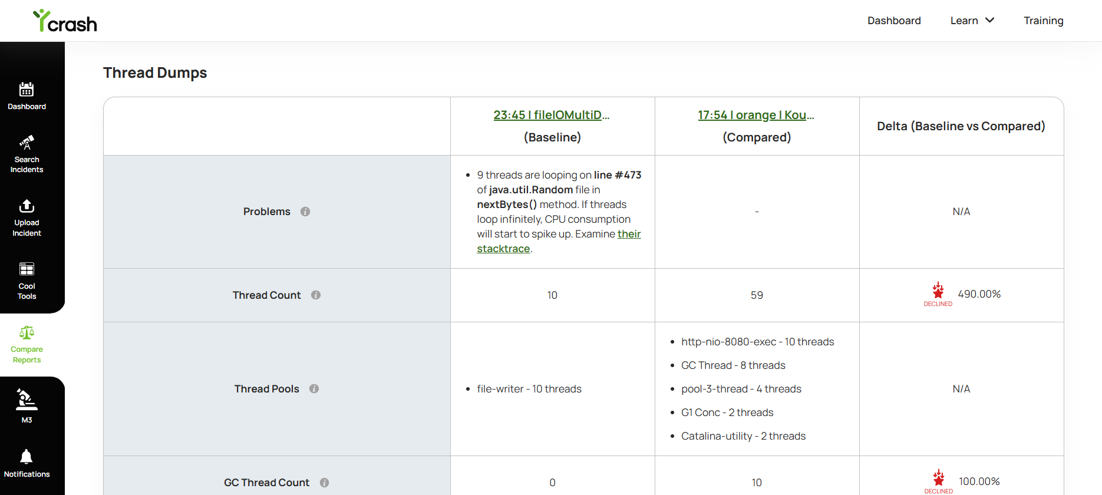The image size is (1102, 495).
Task: Click info icon next to Thread Count
Action: tap(316, 295)
